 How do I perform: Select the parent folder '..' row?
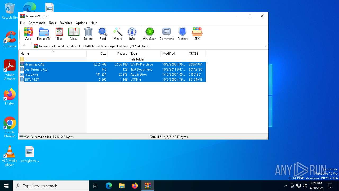tap(113, 59)
